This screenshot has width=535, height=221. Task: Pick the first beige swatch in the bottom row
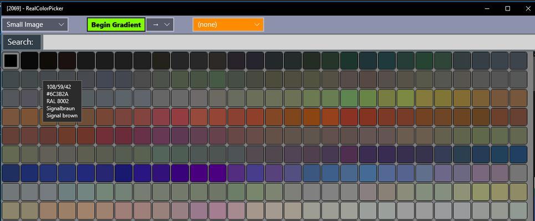[11, 210]
